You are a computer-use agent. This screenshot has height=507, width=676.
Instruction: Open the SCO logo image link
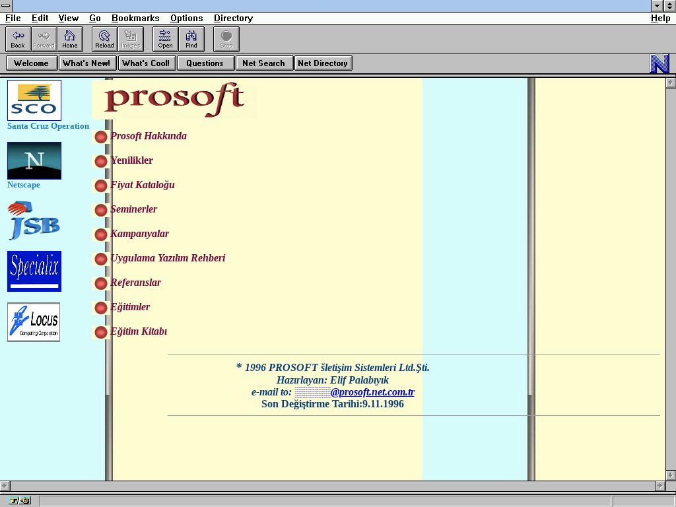click(x=34, y=100)
